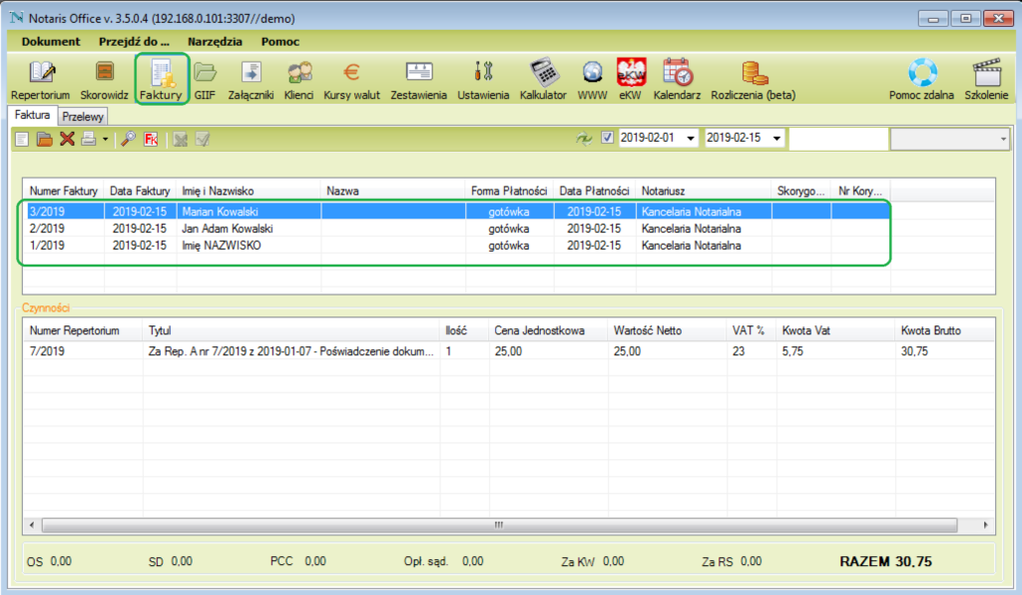The height and width of the screenshot is (595, 1022).
Task: Open Rozliczenia (beta)
Action: pos(753,80)
